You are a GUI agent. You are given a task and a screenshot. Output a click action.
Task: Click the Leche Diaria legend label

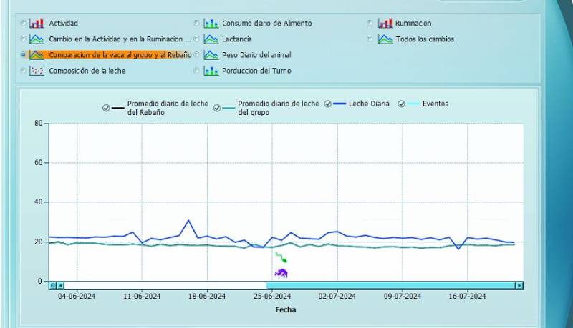tap(369, 104)
